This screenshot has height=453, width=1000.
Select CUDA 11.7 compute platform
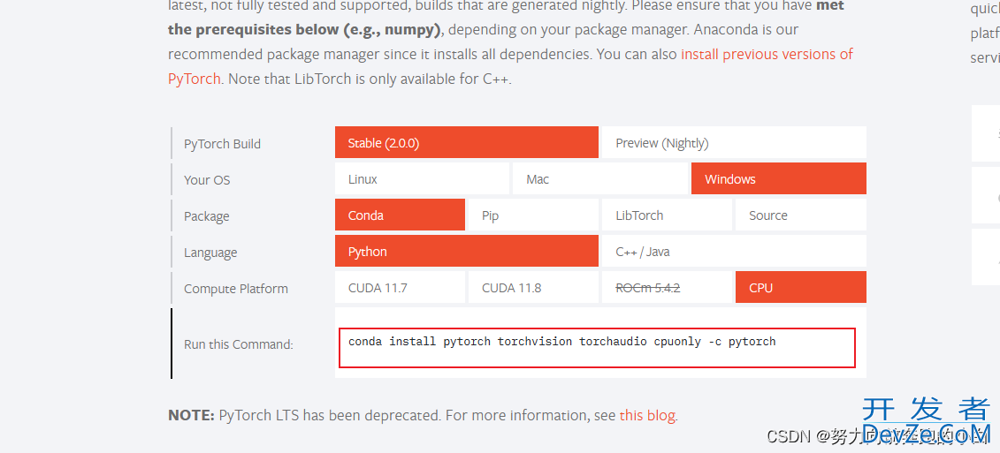[400, 288]
